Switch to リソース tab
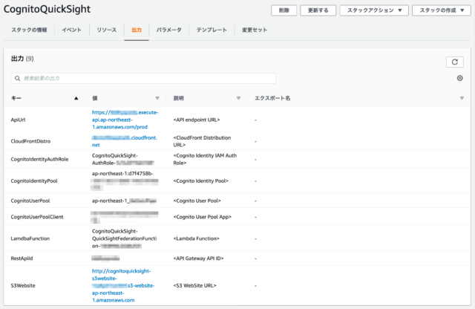Viewport: 475px width, 309px height. click(106, 30)
